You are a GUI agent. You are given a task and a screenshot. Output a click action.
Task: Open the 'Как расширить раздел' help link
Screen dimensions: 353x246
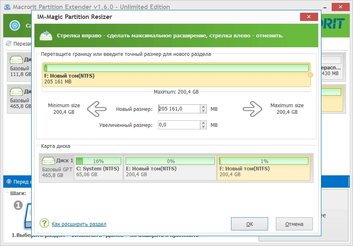coord(79,224)
